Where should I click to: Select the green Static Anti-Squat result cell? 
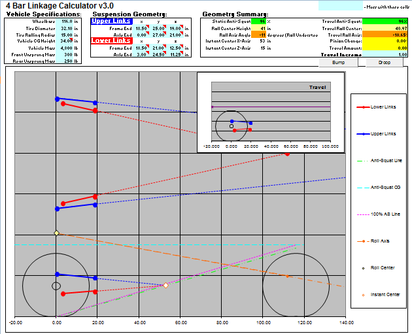click(x=262, y=22)
